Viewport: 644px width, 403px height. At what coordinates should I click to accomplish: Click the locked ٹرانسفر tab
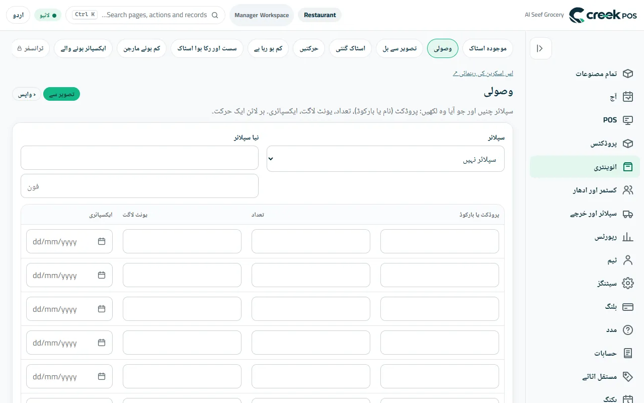pyautogui.click(x=30, y=48)
